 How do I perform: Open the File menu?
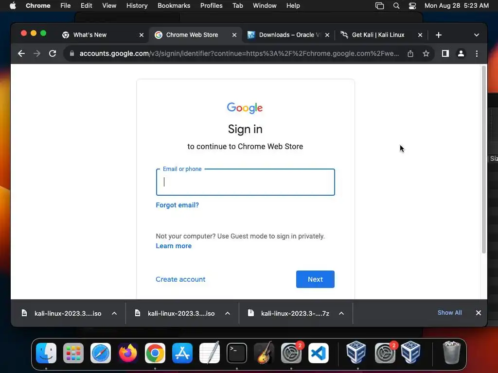66,6
